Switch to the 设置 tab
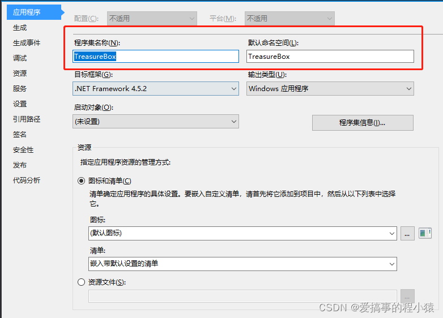This screenshot has height=318, width=443. pos(20,104)
